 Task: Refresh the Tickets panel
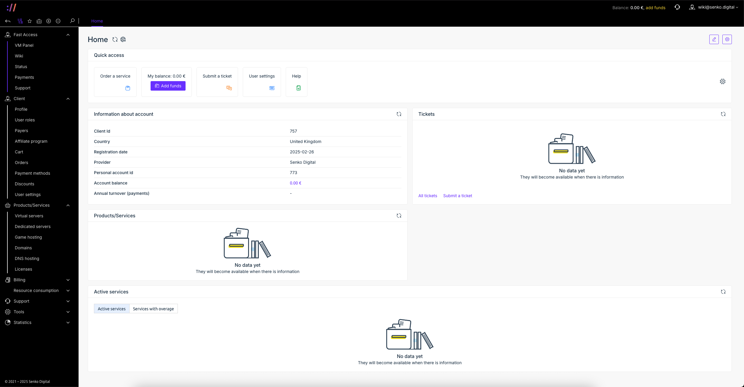(x=723, y=114)
